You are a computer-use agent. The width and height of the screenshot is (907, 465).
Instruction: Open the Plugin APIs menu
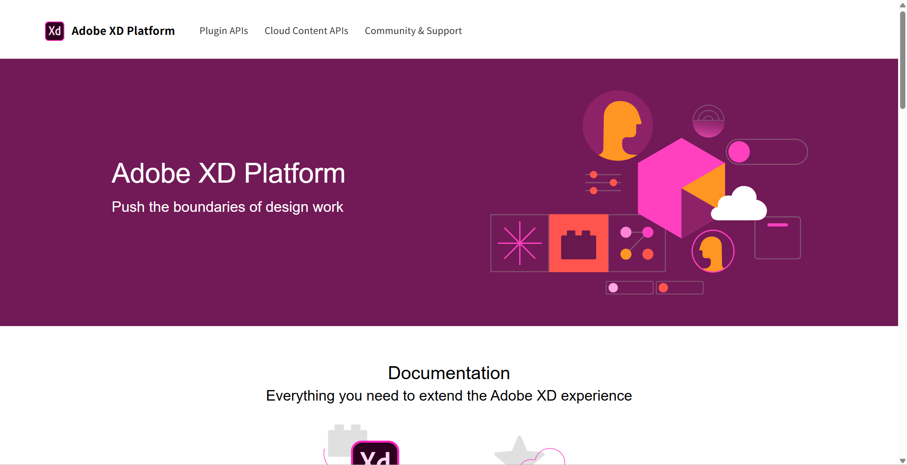pyautogui.click(x=224, y=31)
